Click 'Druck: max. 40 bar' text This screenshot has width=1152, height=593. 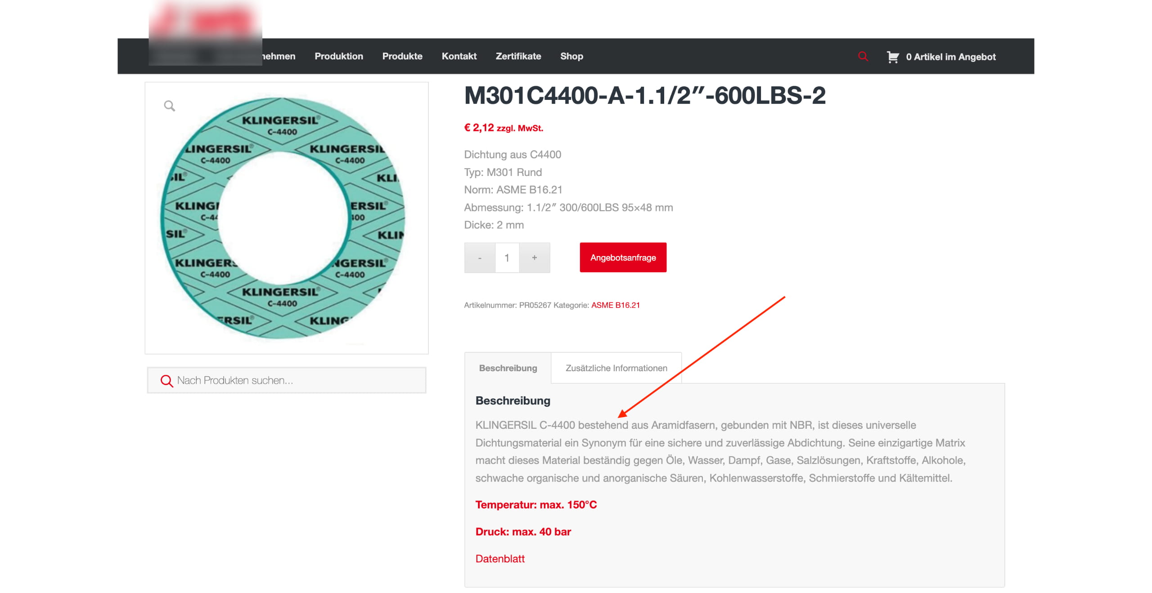click(523, 532)
